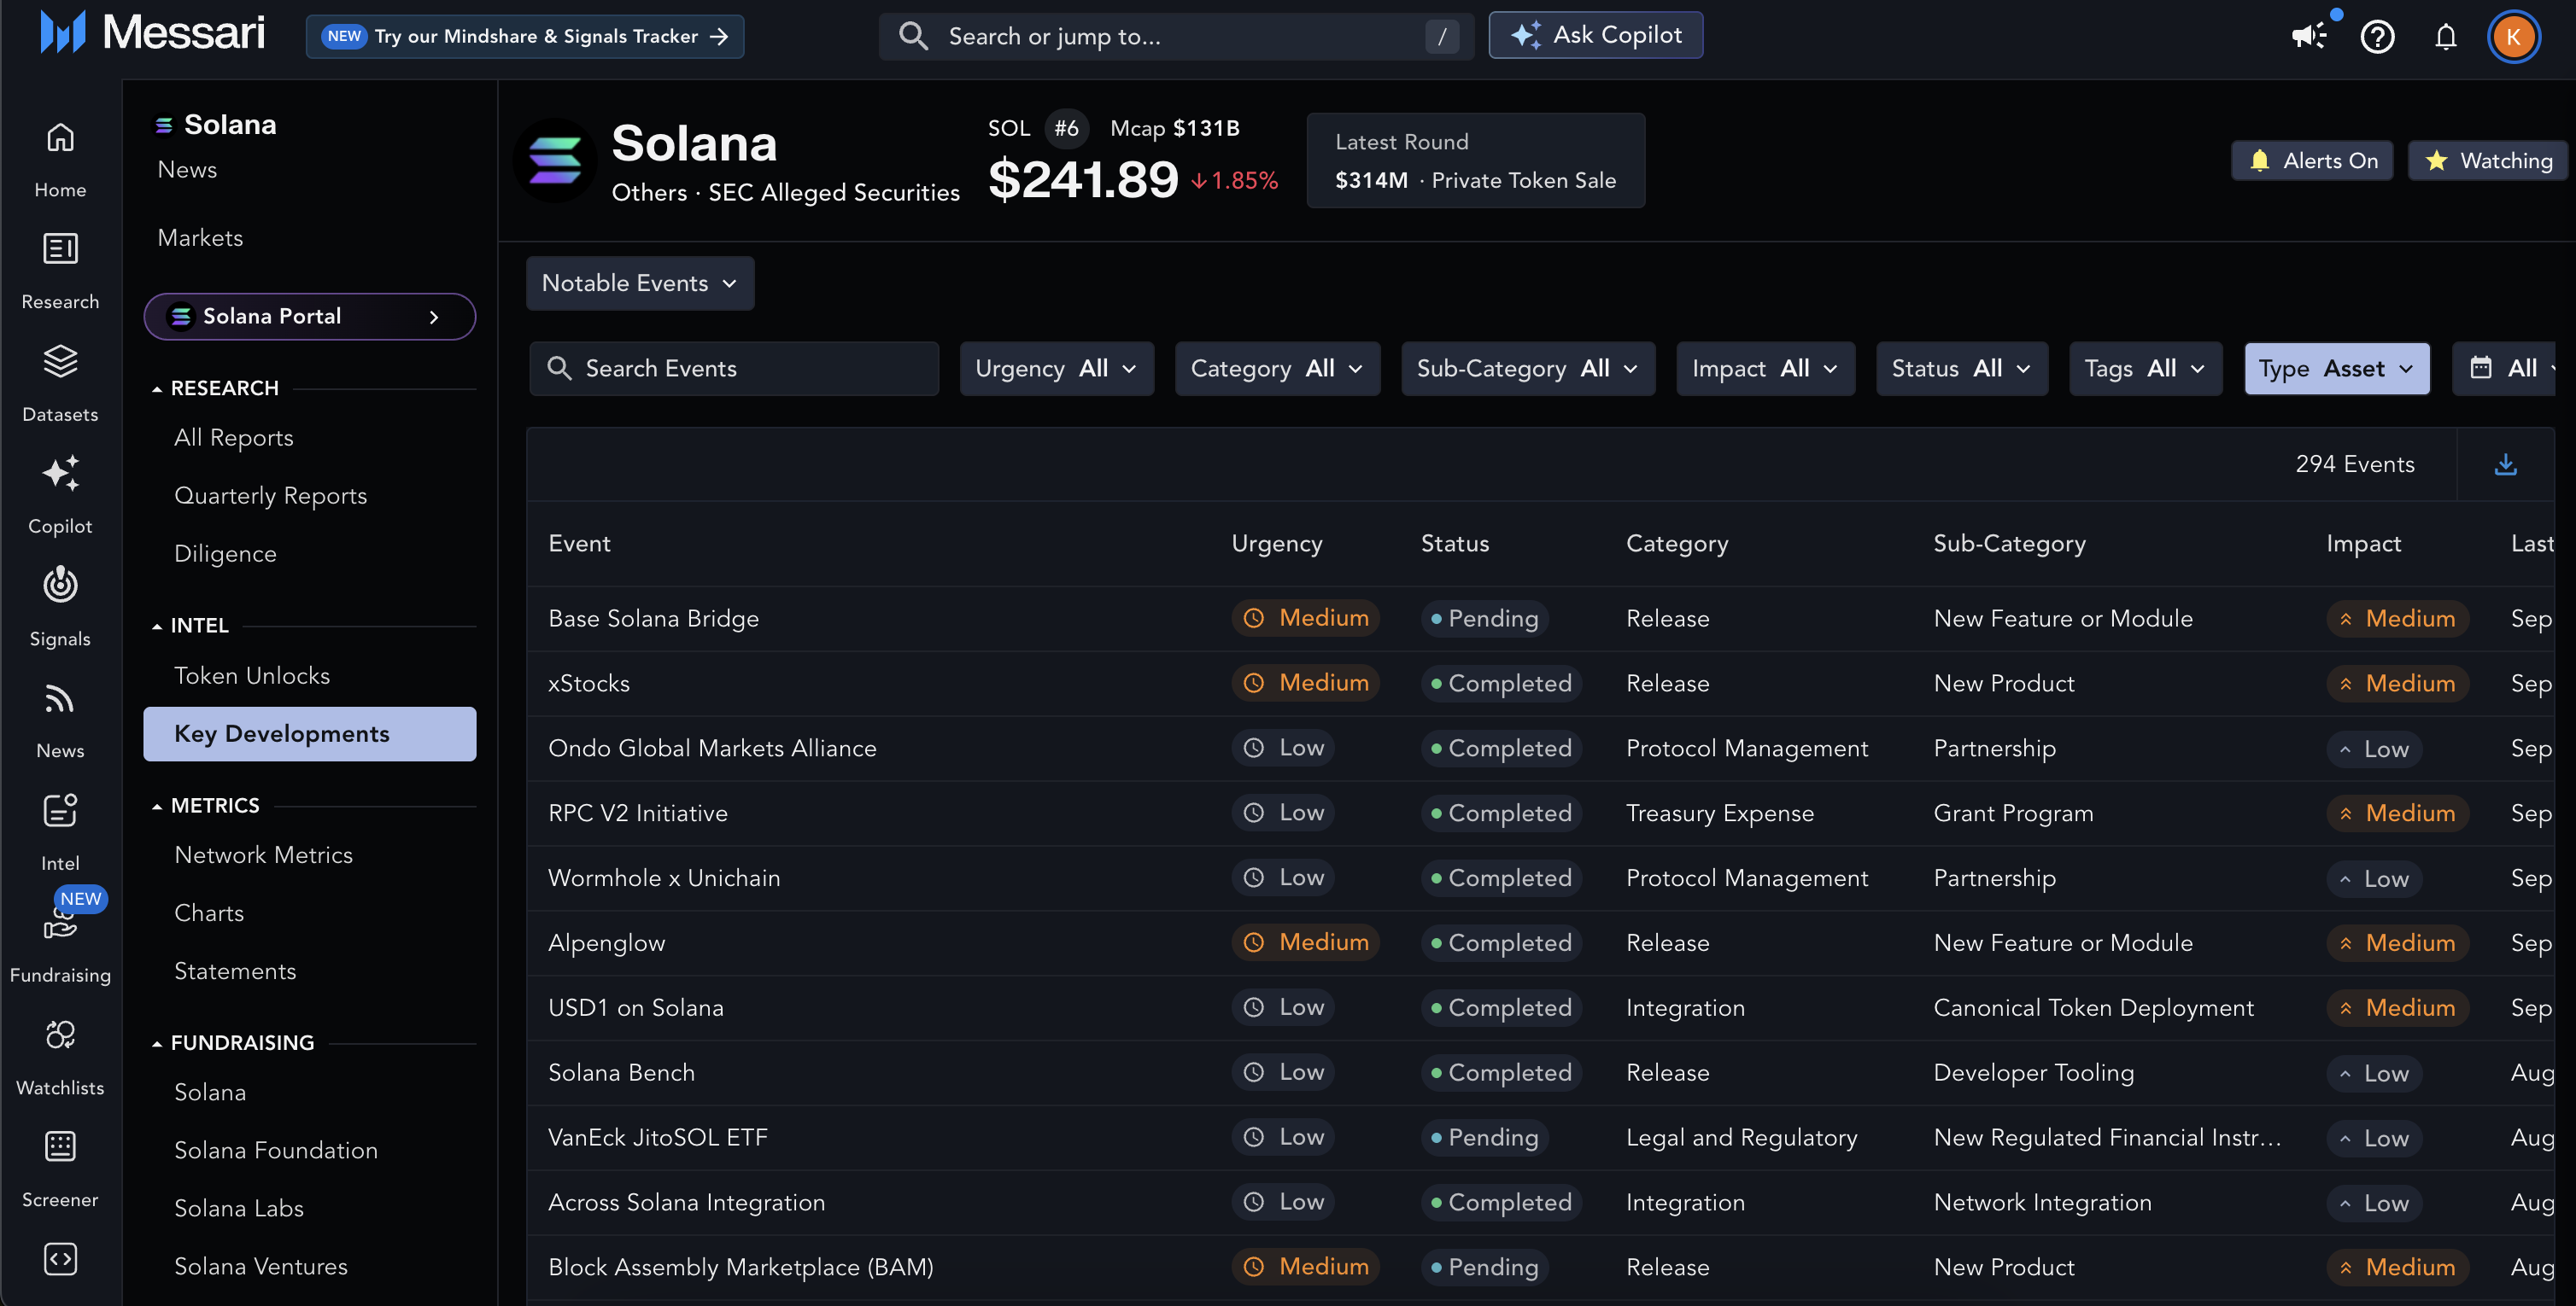Click the Solana logo in the header
The image size is (2576, 1306).
point(554,160)
